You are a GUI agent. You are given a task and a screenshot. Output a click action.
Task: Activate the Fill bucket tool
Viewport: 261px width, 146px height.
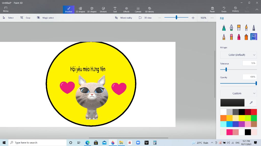point(254,37)
